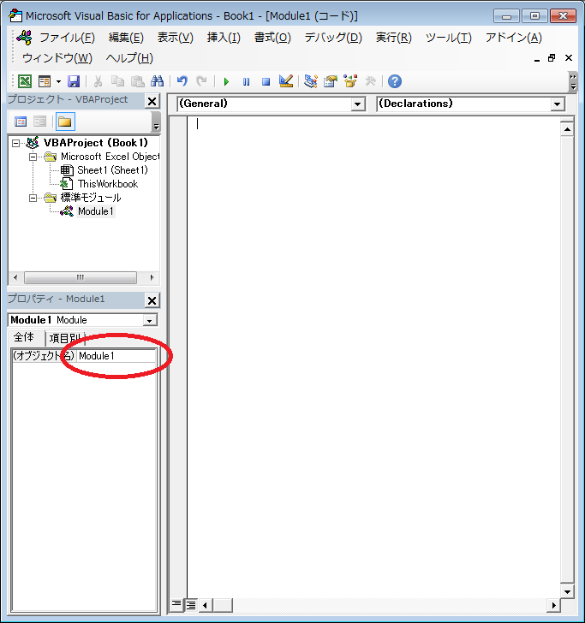Open the Project Explorer icon
585x623 pixels.
[x=311, y=81]
